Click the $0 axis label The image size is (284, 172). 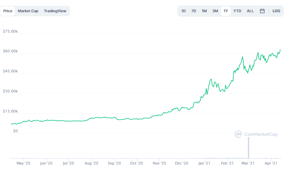coord(15,131)
